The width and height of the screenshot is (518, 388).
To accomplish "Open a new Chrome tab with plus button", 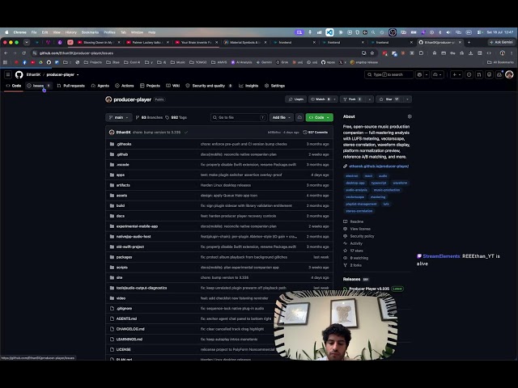I will pos(469,42).
